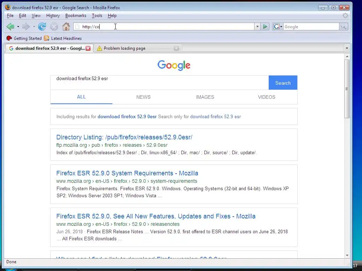362x271 pixels.
Task: Select the NEWS results tab
Action: point(144,97)
